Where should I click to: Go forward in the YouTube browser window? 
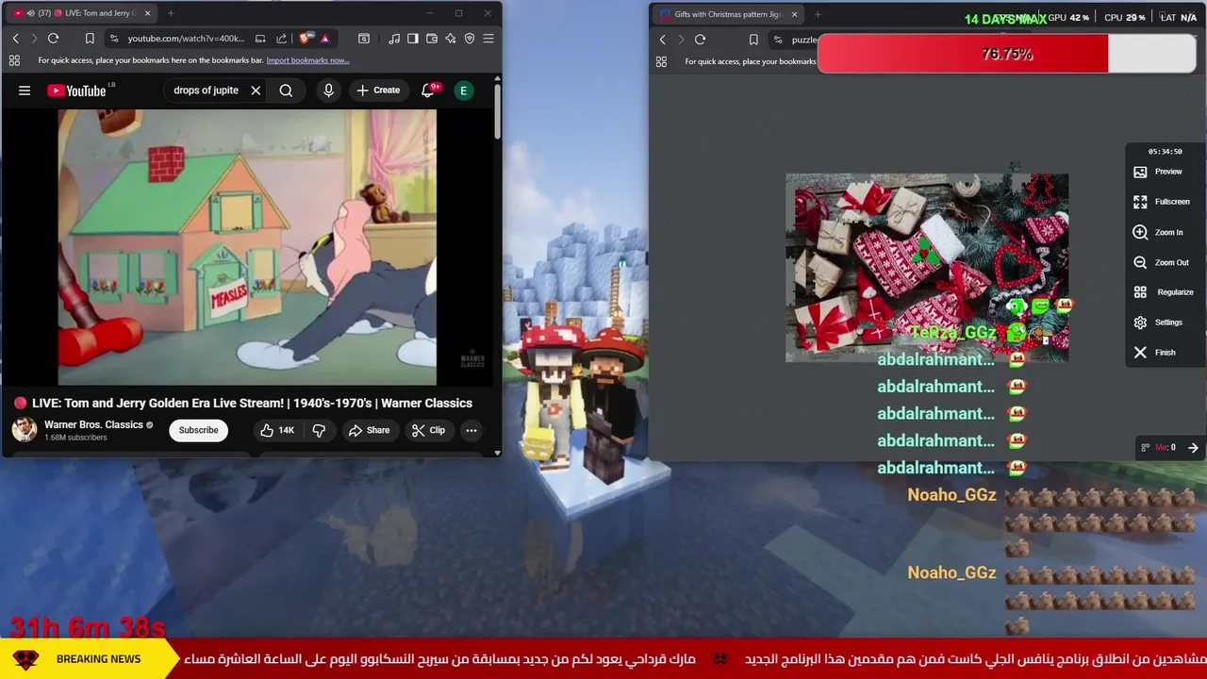coord(34,39)
